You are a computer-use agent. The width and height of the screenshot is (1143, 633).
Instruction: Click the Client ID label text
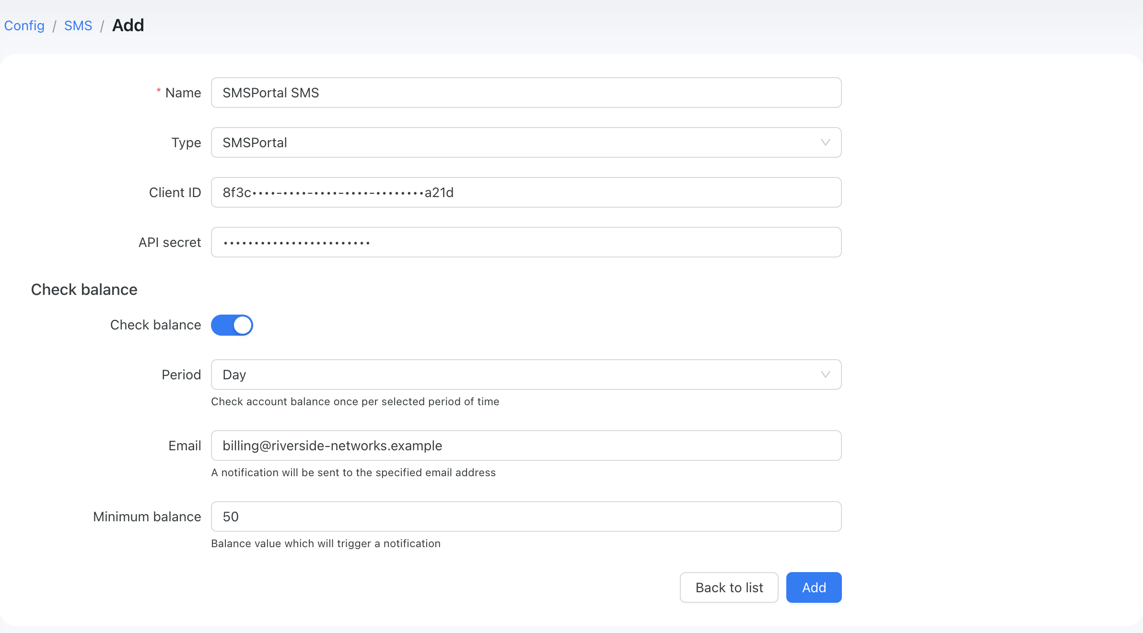[x=175, y=192]
